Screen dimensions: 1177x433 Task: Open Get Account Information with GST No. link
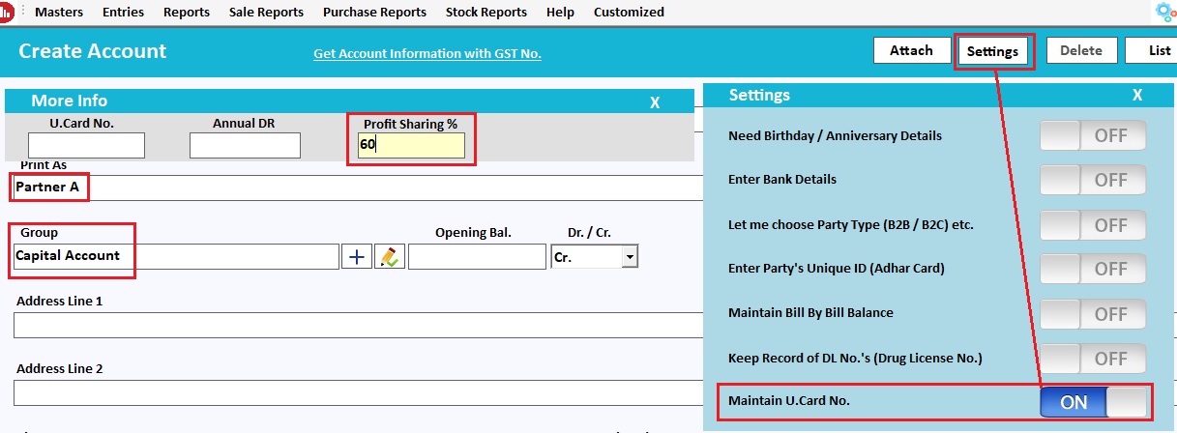pos(427,54)
